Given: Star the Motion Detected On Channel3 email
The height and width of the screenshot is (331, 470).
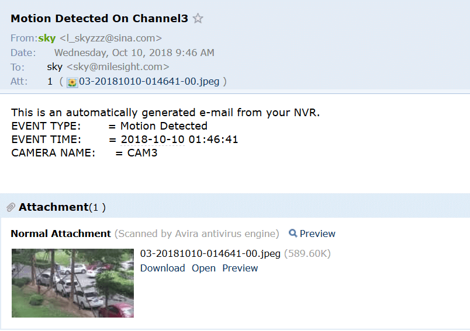Looking at the screenshot, I should (x=198, y=19).
